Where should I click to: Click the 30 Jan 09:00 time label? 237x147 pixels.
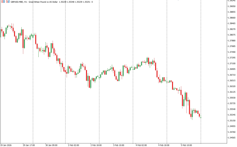51,145
